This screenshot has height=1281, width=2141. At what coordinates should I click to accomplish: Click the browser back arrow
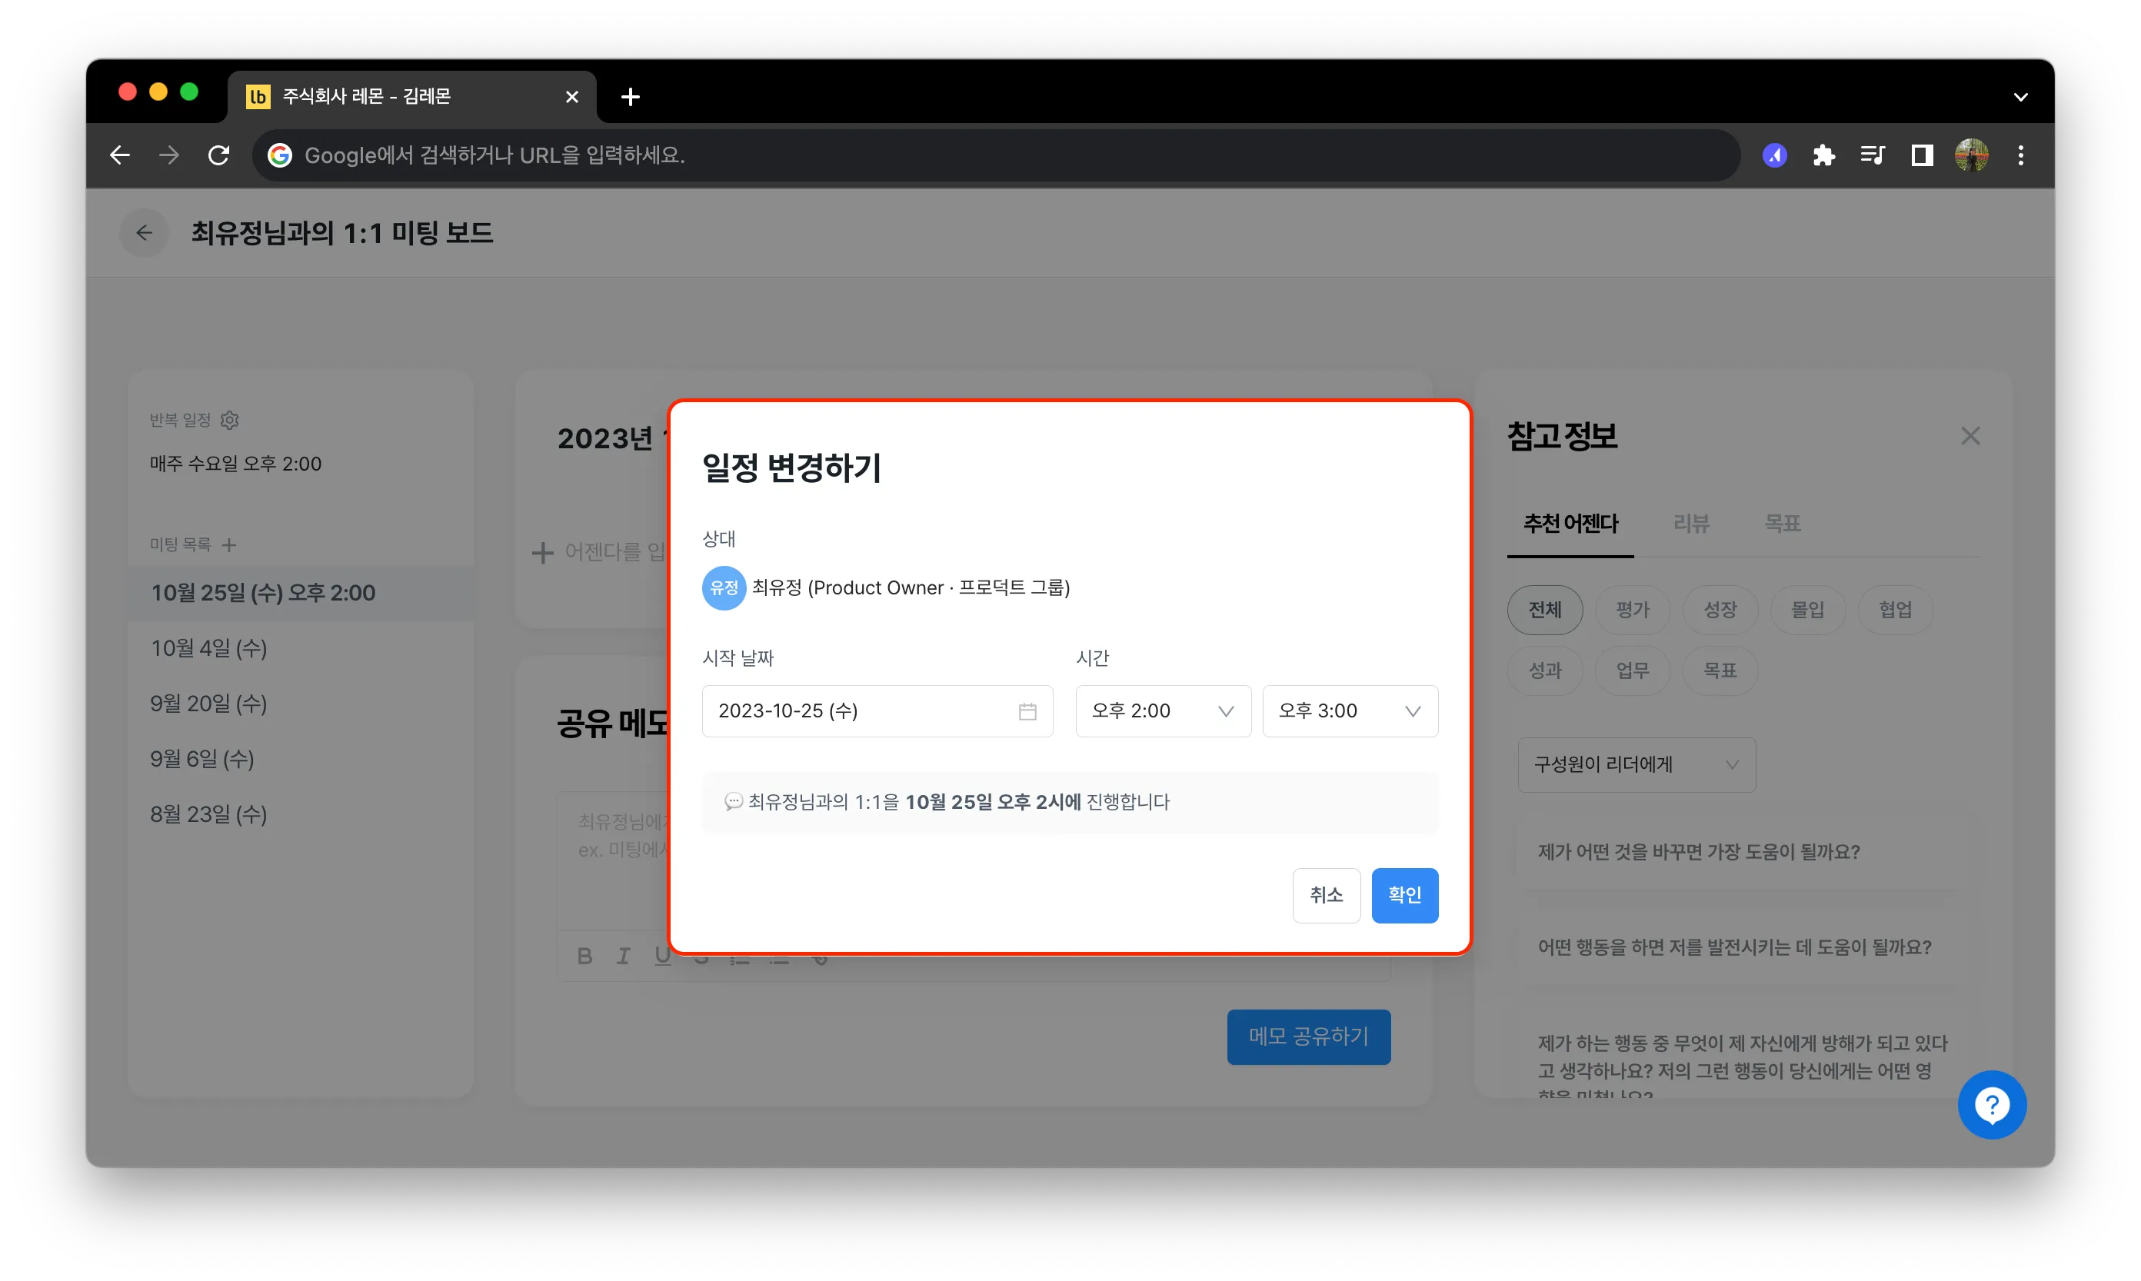120,155
